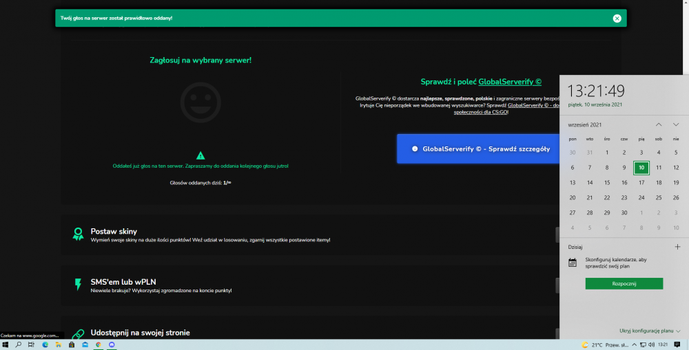Show hidden system tray icons
Screen dimensions: 689x350
pyautogui.click(x=634, y=344)
